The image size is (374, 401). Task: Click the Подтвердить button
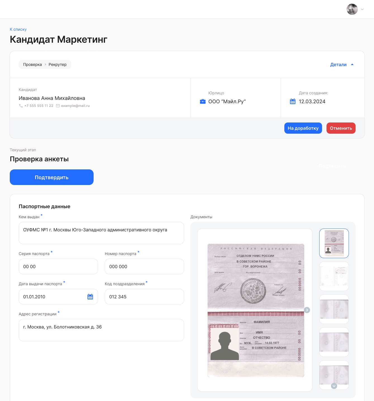52,177
